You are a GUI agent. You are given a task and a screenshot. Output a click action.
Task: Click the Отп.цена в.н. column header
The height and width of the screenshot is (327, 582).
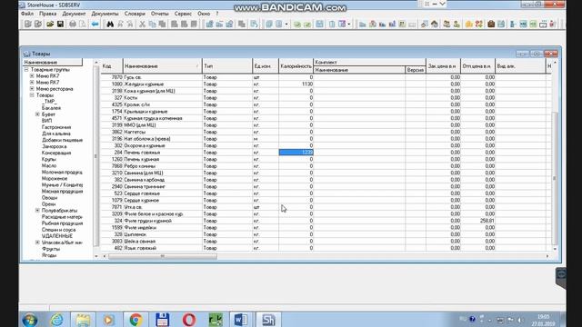tap(477, 66)
